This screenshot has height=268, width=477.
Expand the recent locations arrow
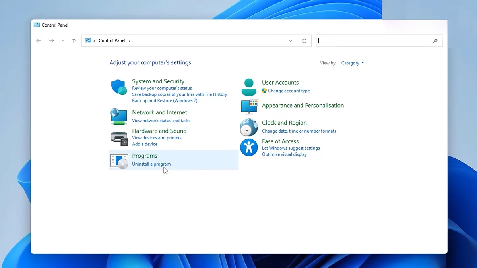click(63, 41)
